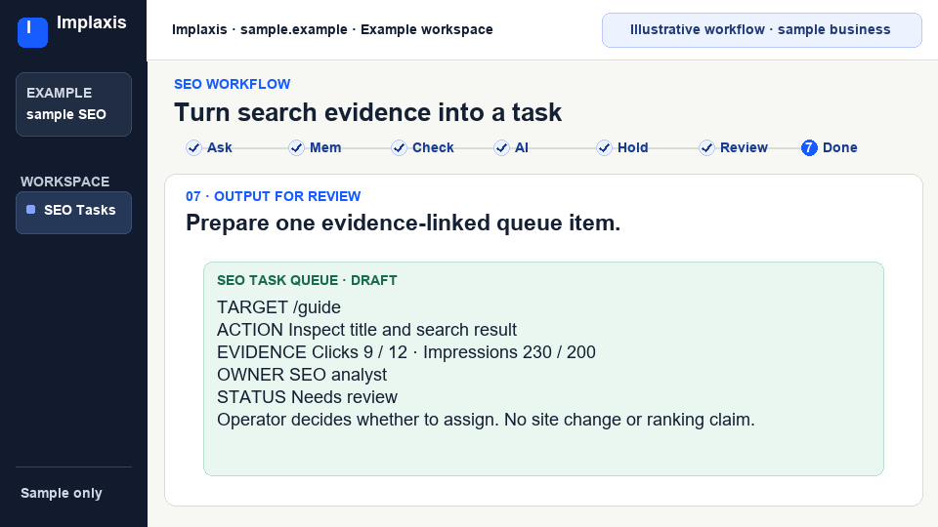Click the SEO TASK QUEUE · DRAFT label

click(x=307, y=280)
